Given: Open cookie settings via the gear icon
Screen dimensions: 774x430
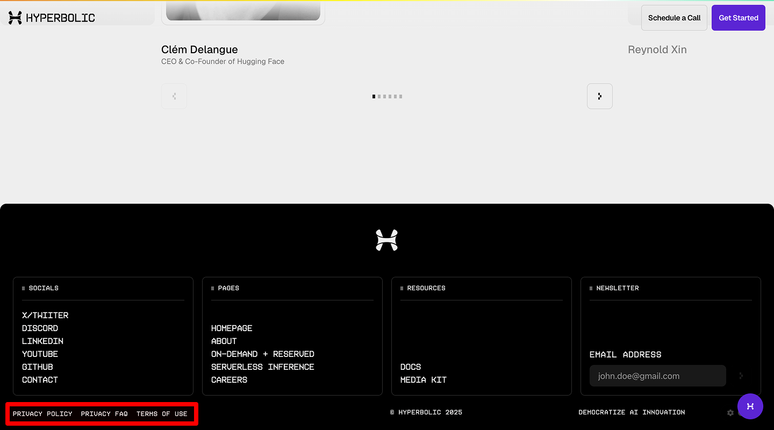Looking at the screenshot, I should tap(730, 412).
